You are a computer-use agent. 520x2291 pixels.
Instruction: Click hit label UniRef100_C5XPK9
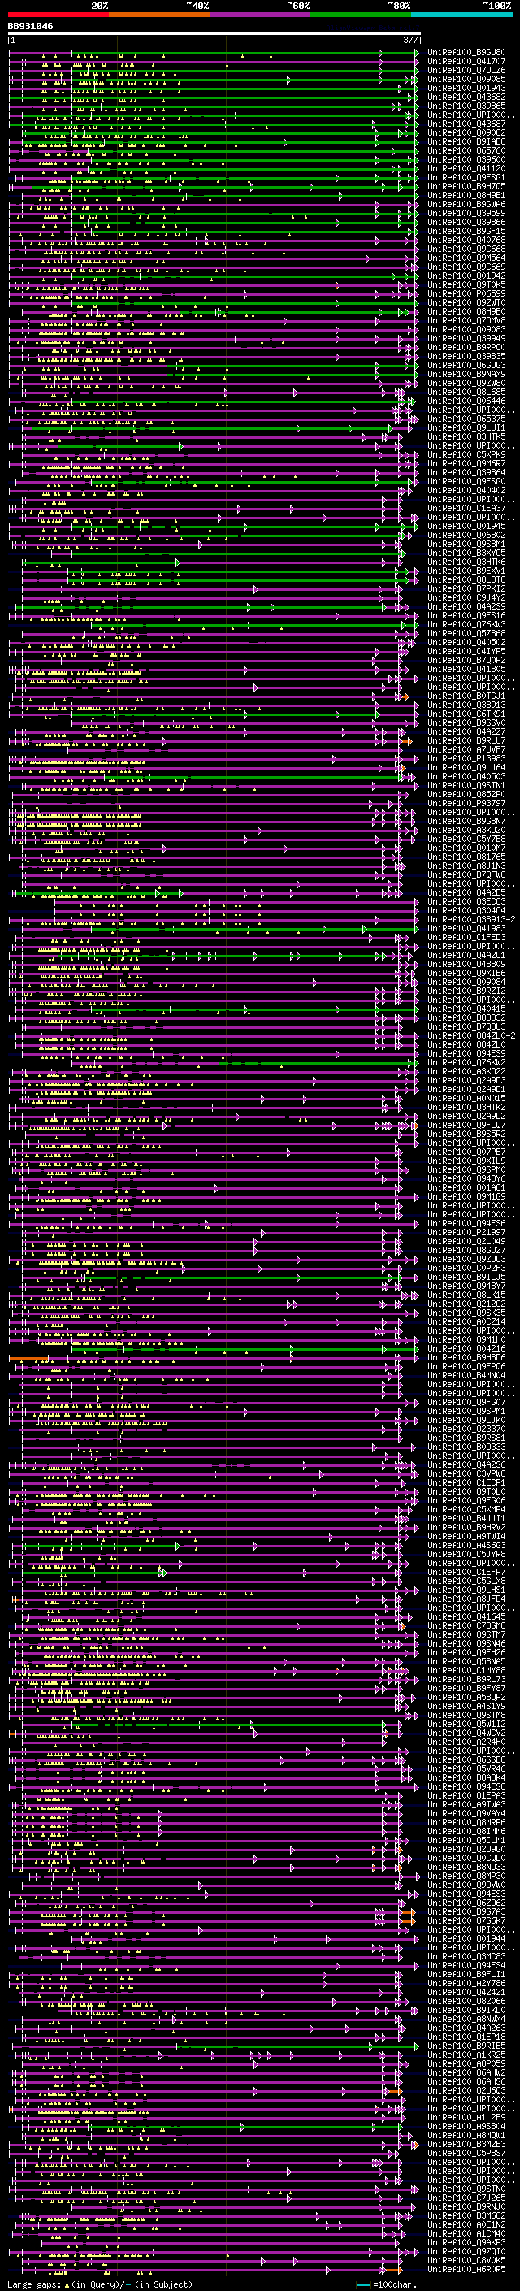(466, 454)
